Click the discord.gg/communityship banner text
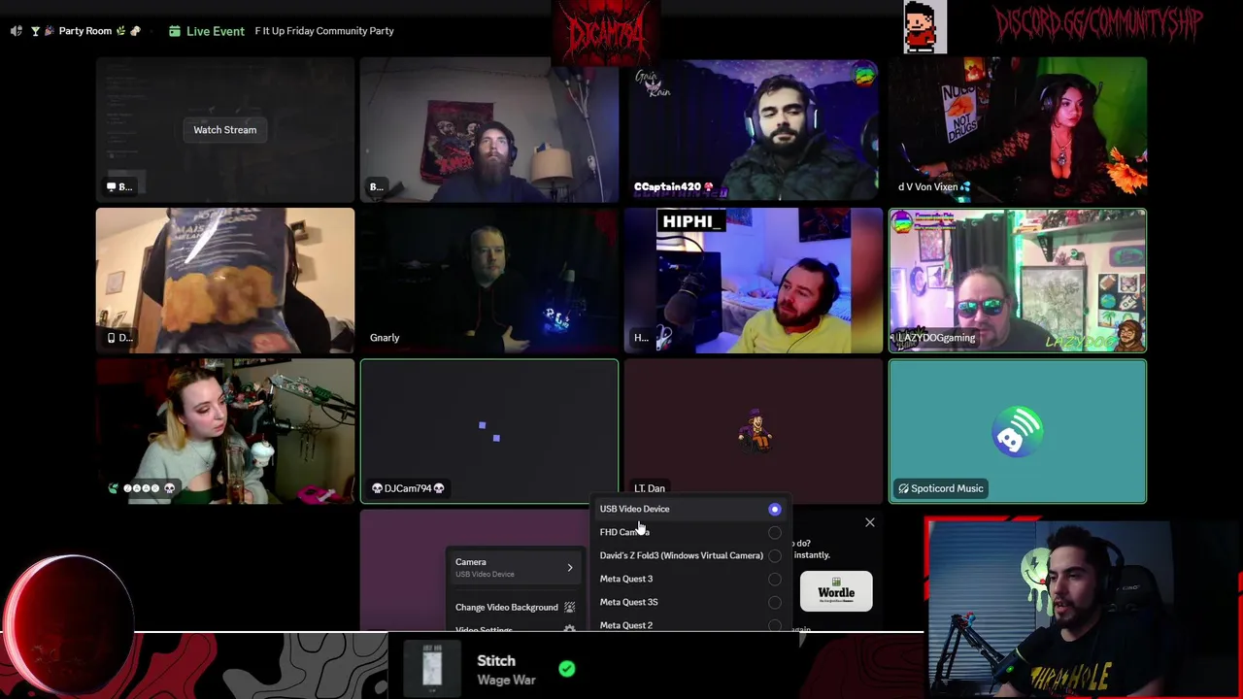Image resolution: width=1243 pixels, height=699 pixels. (1098, 24)
